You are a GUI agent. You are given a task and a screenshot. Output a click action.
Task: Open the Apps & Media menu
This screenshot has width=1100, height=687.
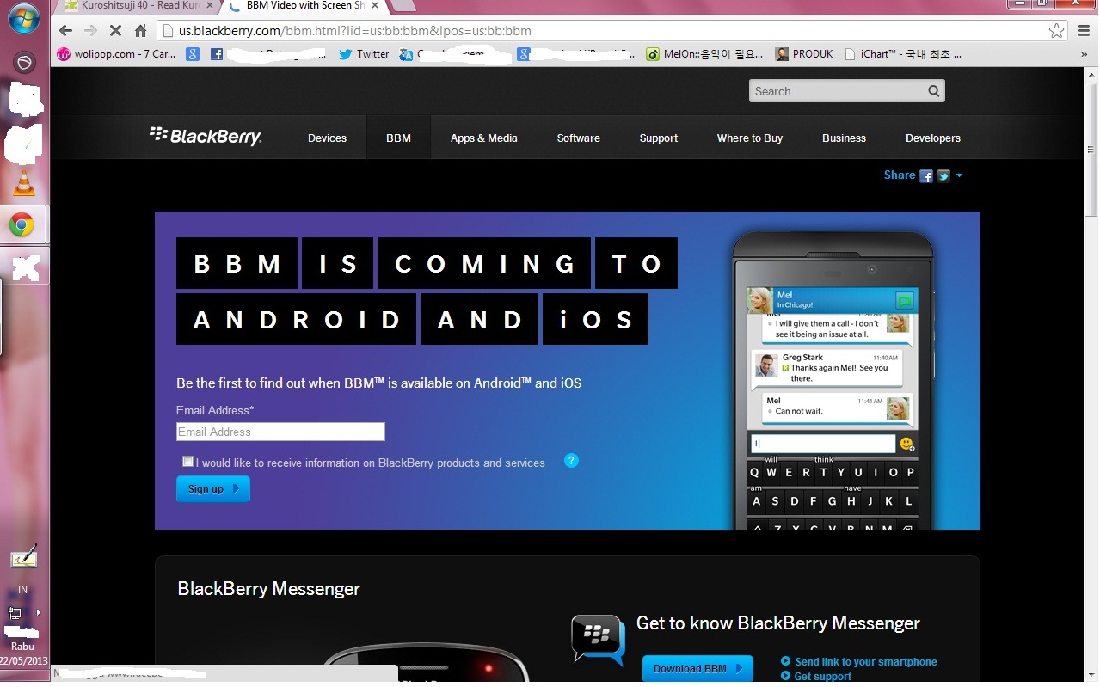tap(484, 138)
